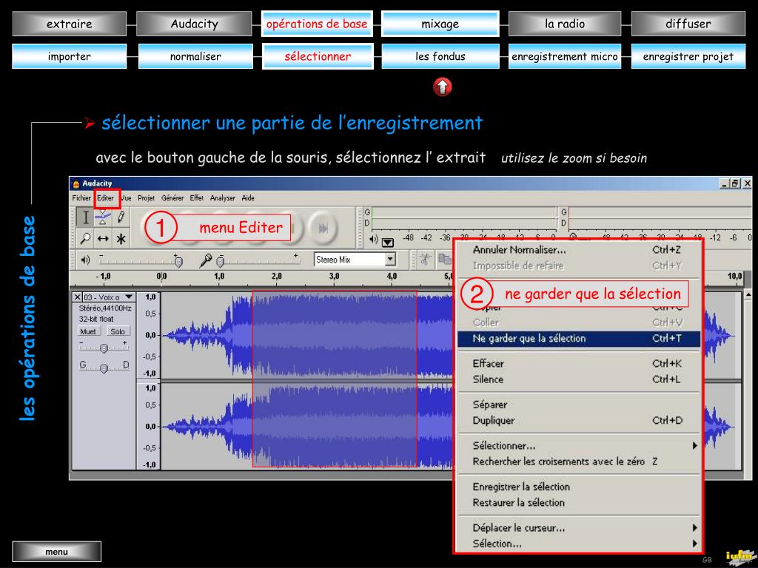Toggle the Solo button on the track

118,331
